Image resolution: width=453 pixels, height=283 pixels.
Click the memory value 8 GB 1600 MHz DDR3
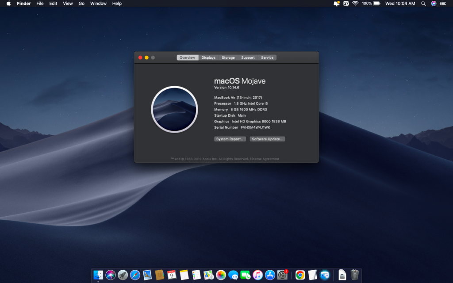coord(249,110)
